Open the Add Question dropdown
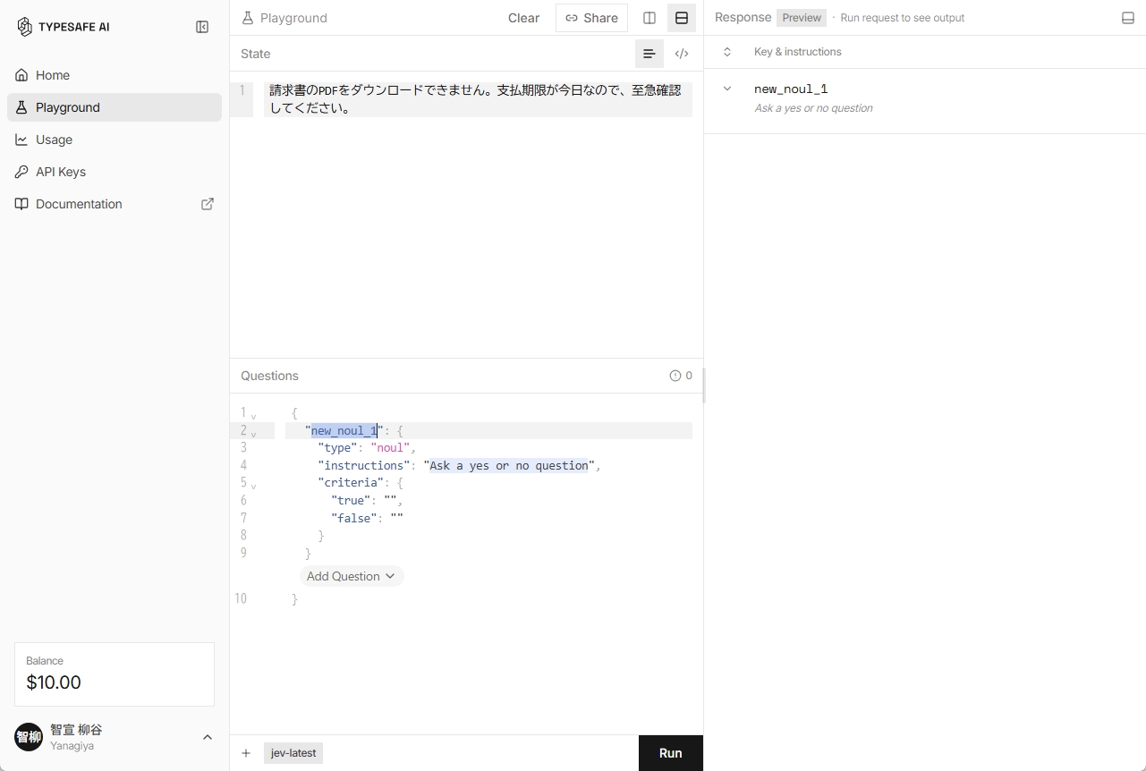The width and height of the screenshot is (1146, 771). [352, 576]
